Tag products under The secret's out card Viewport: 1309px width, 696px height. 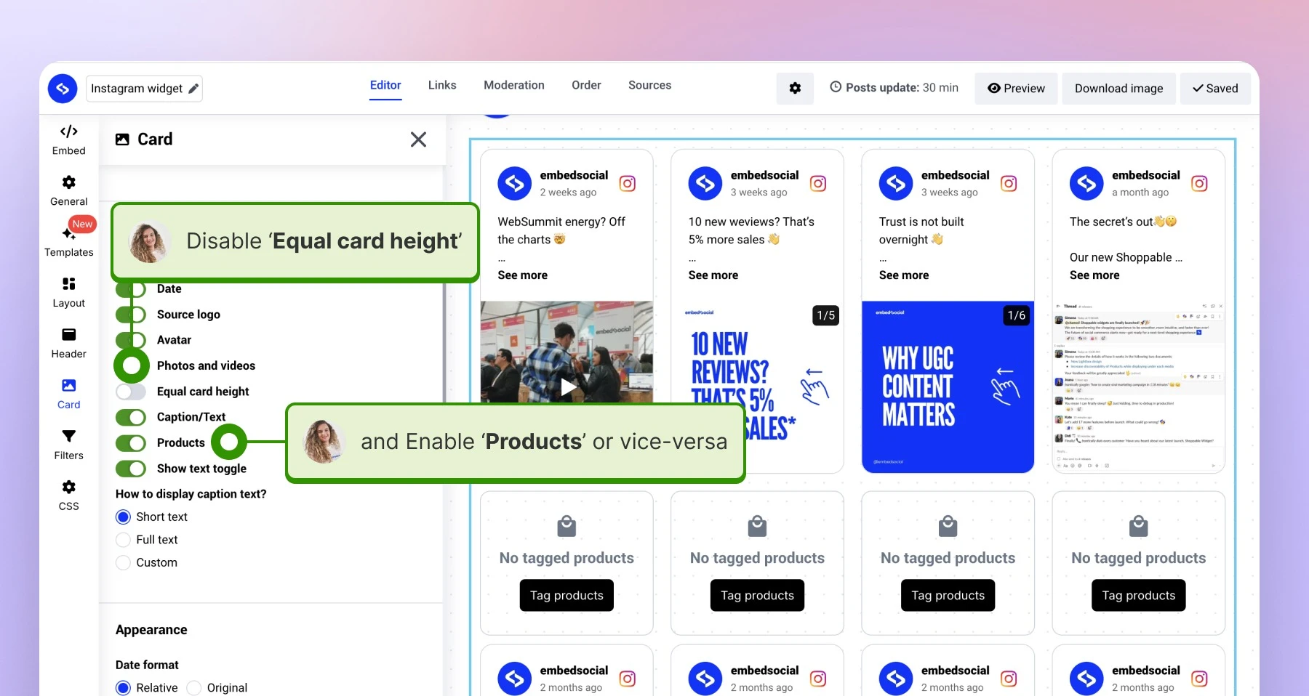tap(1138, 596)
